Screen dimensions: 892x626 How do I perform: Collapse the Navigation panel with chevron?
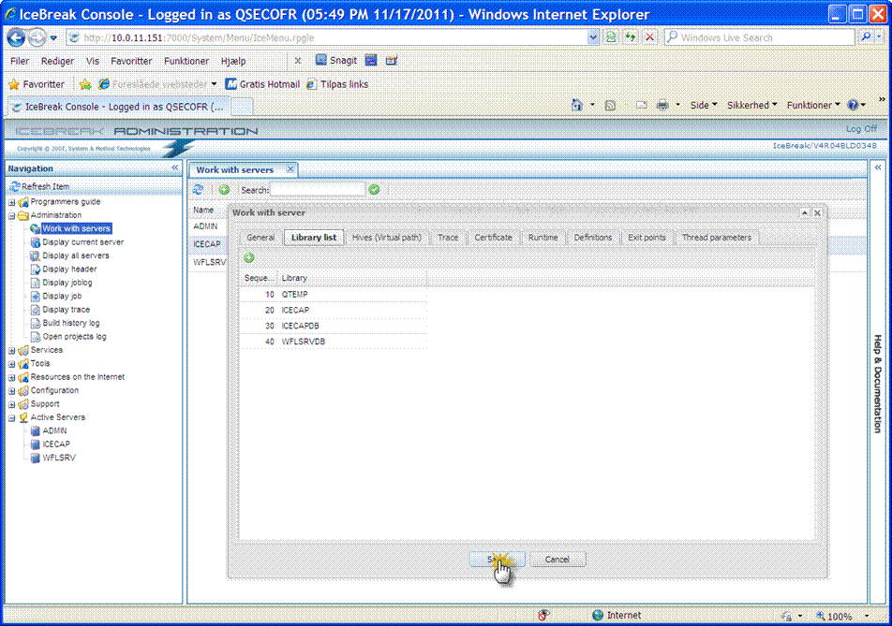click(174, 168)
